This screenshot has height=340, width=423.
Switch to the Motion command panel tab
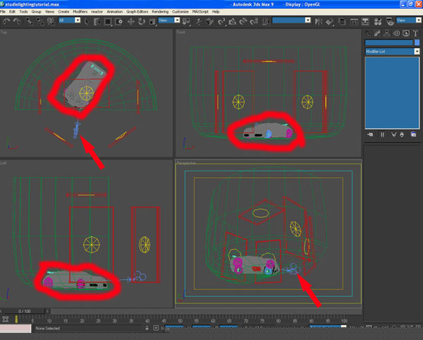coord(396,33)
